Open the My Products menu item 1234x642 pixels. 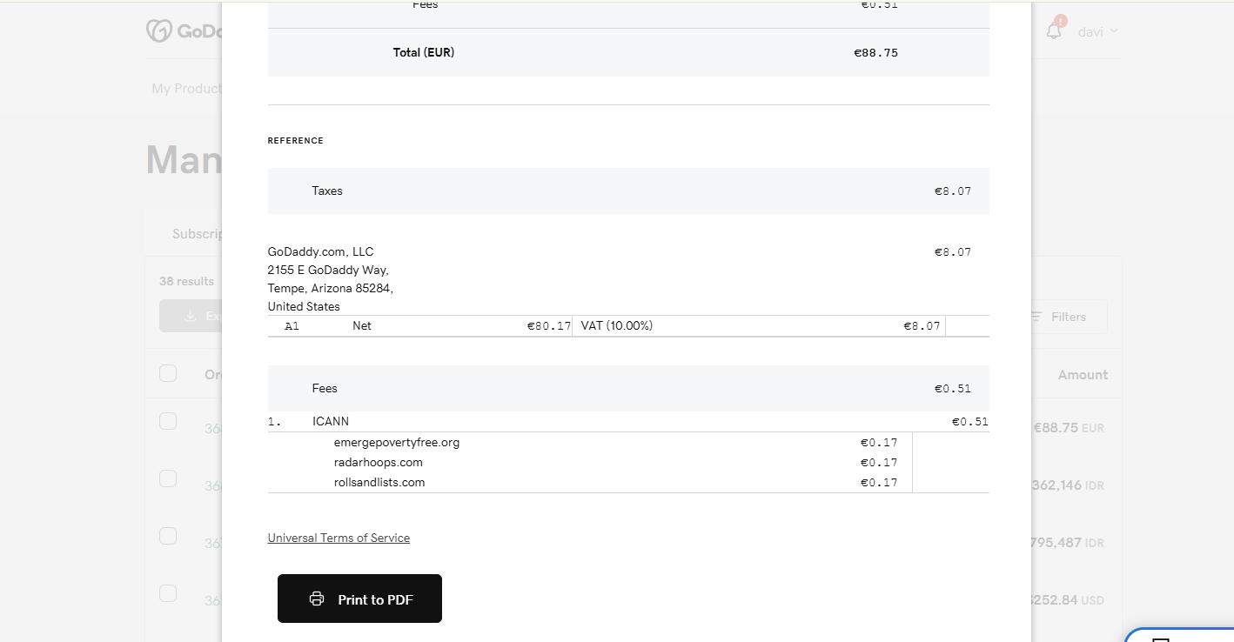[186, 89]
